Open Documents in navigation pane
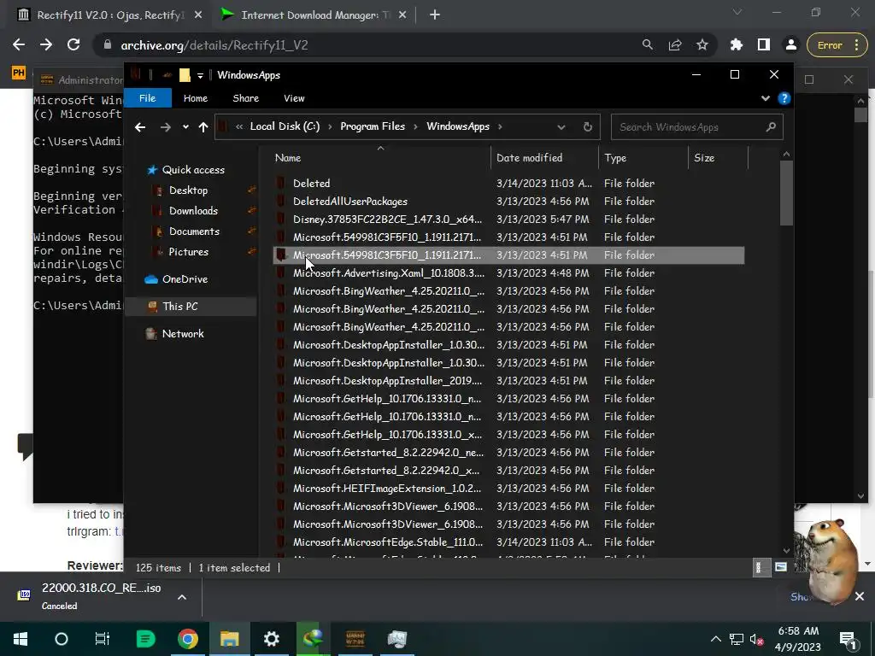Viewport: 875px width, 656px height. click(x=194, y=231)
